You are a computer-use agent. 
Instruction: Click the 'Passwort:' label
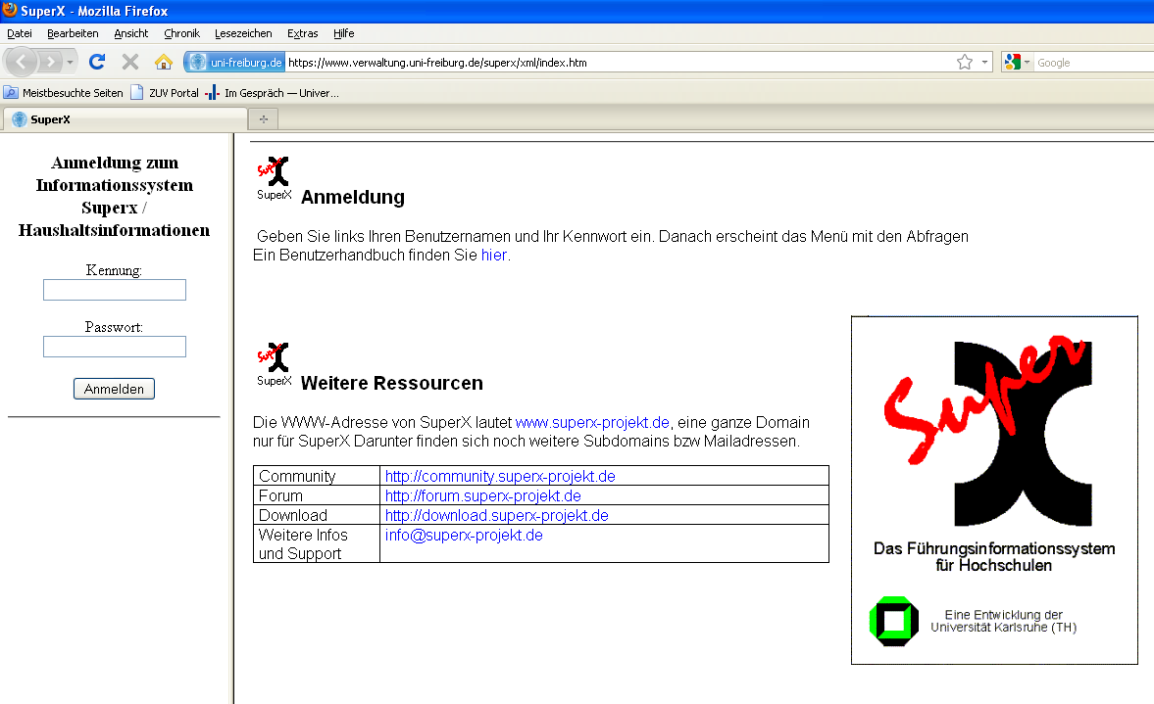(114, 327)
